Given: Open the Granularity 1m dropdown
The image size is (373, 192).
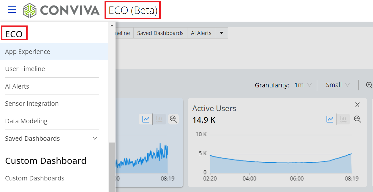Looking at the screenshot, I should tap(303, 85).
